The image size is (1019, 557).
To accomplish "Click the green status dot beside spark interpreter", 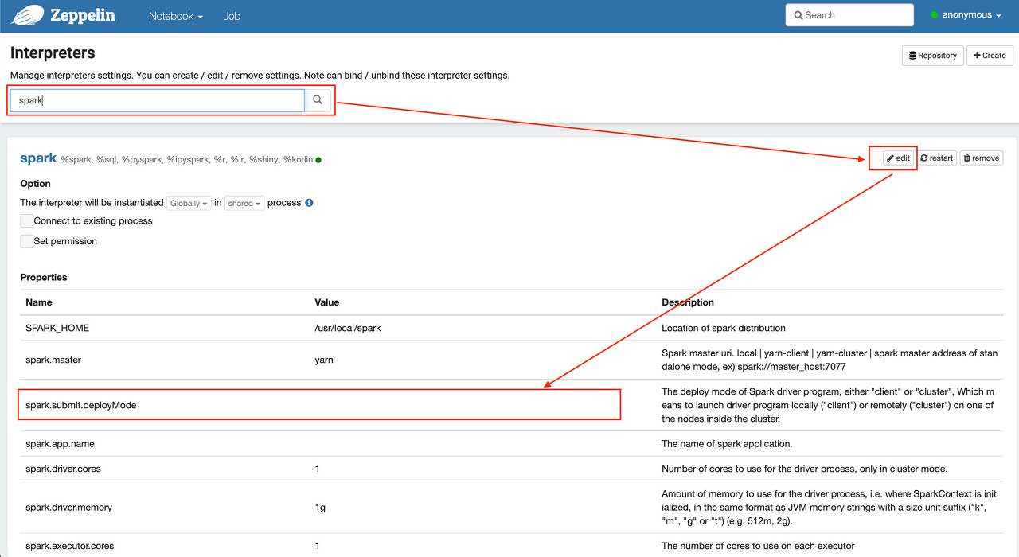I will (x=318, y=160).
